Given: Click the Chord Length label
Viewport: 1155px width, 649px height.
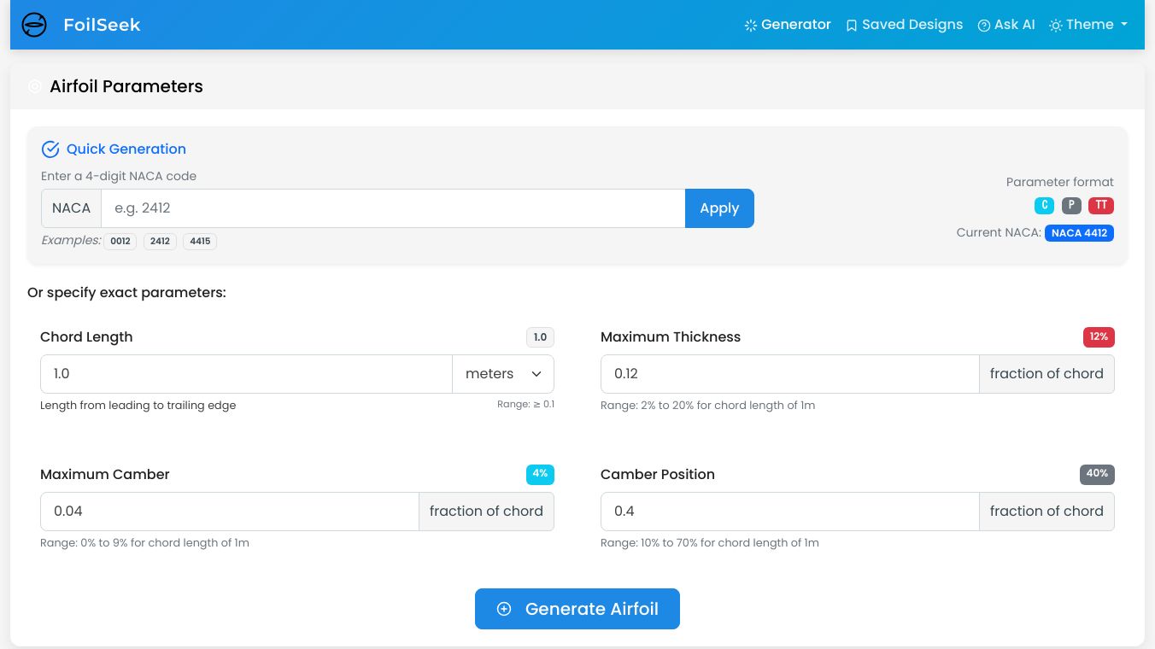Looking at the screenshot, I should 86,337.
